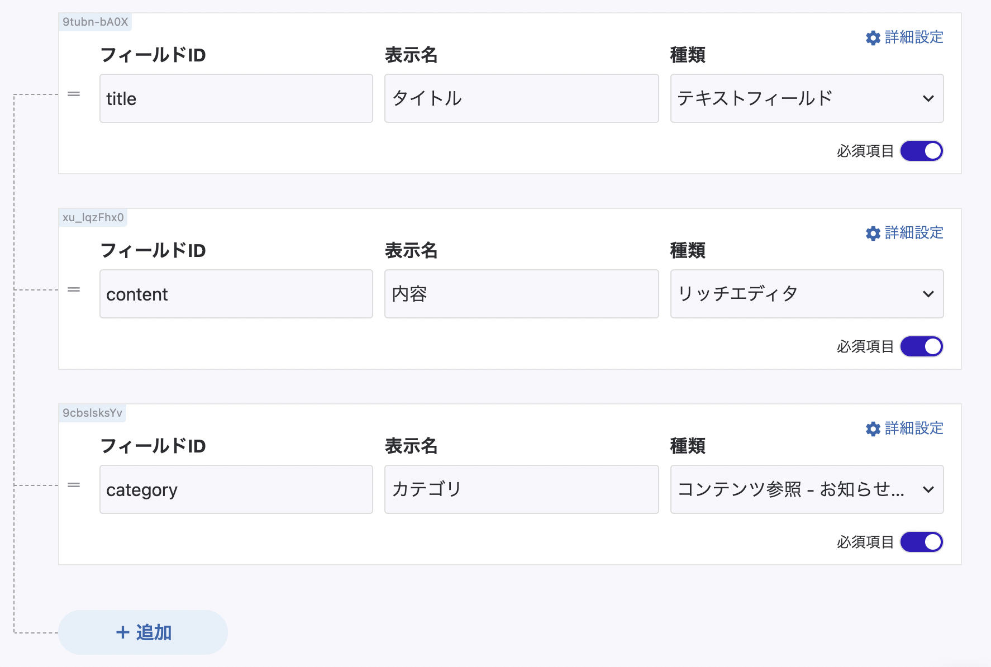This screenshot has height=667, width=991.
Task: Open 詳細設定 link for the category field
Action: [914, 428]
